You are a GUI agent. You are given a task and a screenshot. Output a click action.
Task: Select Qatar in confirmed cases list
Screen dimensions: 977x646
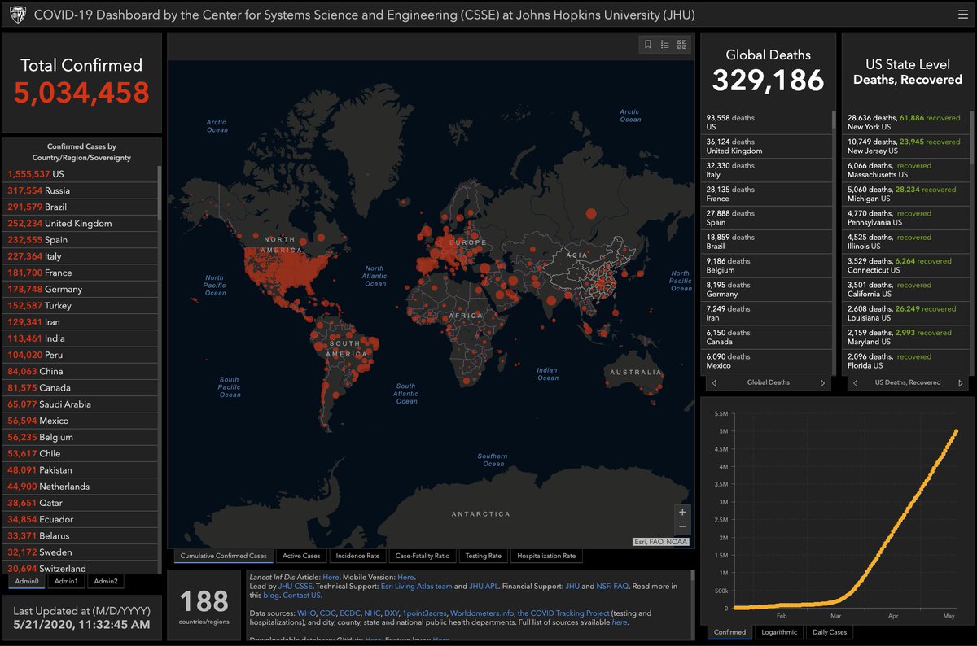[x=80, y=503]
